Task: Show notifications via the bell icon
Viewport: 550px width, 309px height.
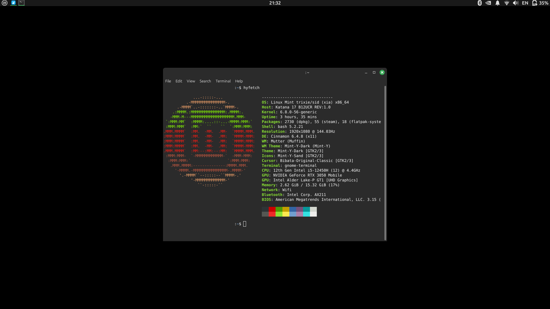Action: coord(498,3)
